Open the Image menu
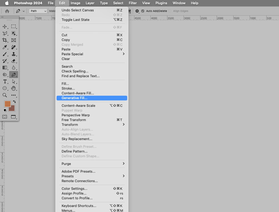This screenshot has width=279, height=212. pyautogui.click(x=75, y=3)
